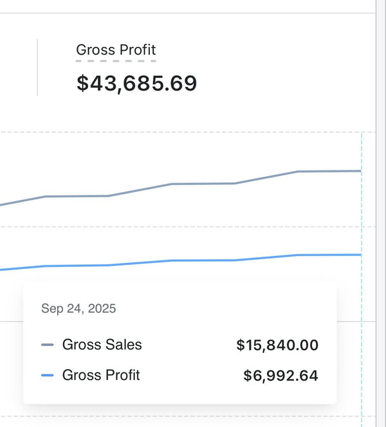
Task: Click the Sep 24, 2025 tooltip date
Action: tap(78, 309)
